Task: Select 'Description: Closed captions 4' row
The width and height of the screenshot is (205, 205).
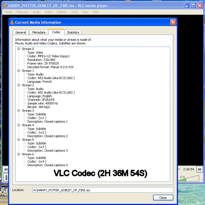Action: pyautogui.click(x=47, y=165)
